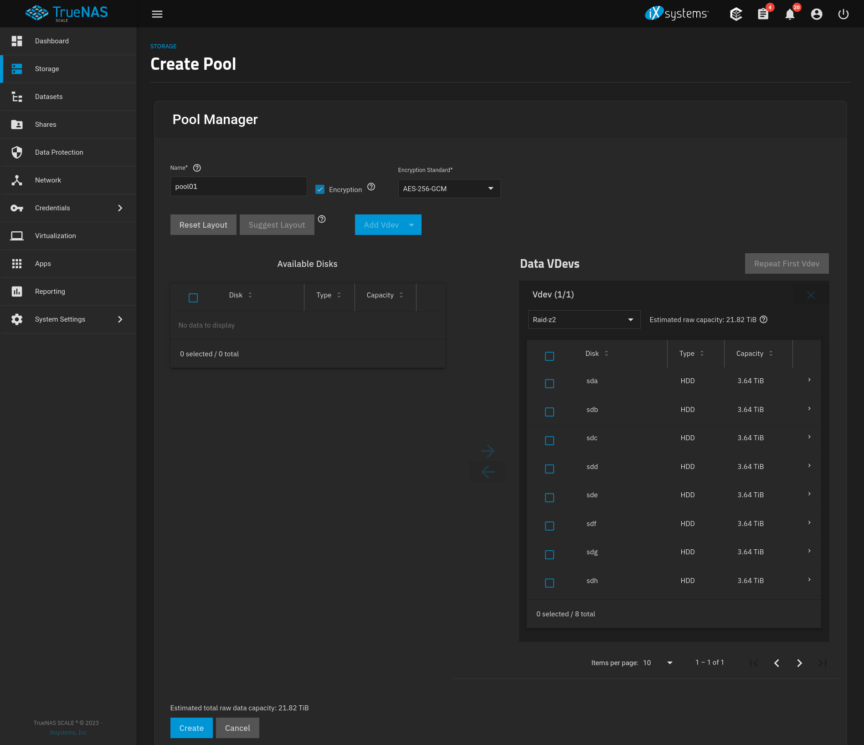This screenshot has width=864, height=745.
Task: Change the Raid-z2 layout dropdown
Action: pos(584,319)
